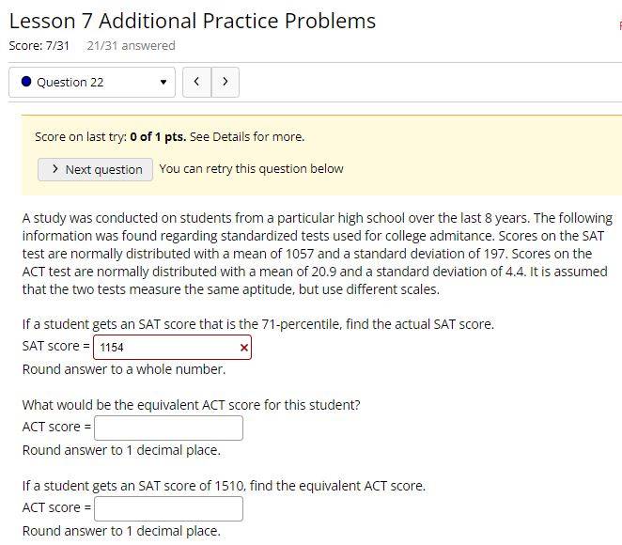Image resolution: width=622 pixels, height=545 pixels.
Task: Click the SAT score input containing 1154
Action: 172,348
